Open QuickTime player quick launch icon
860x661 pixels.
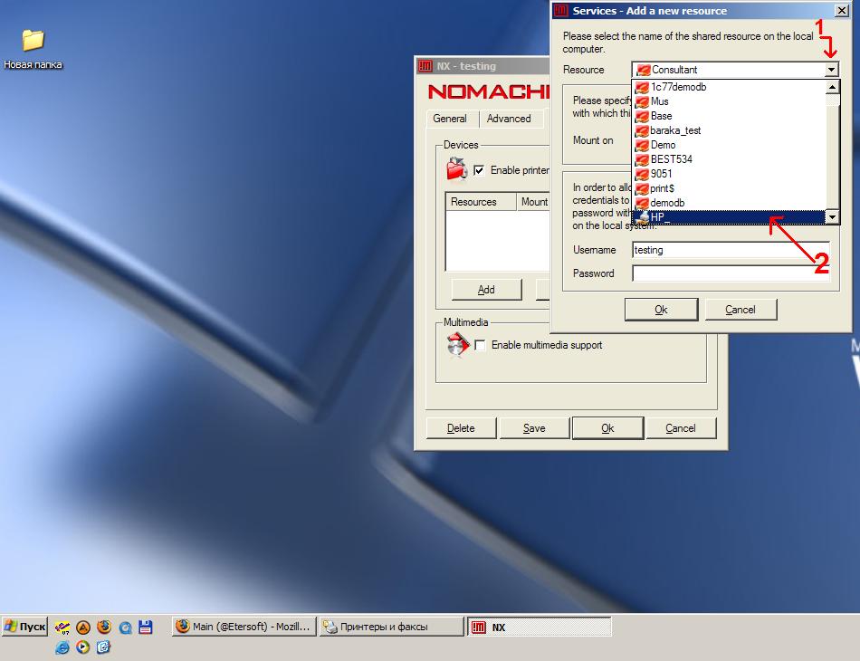point(125,627)
